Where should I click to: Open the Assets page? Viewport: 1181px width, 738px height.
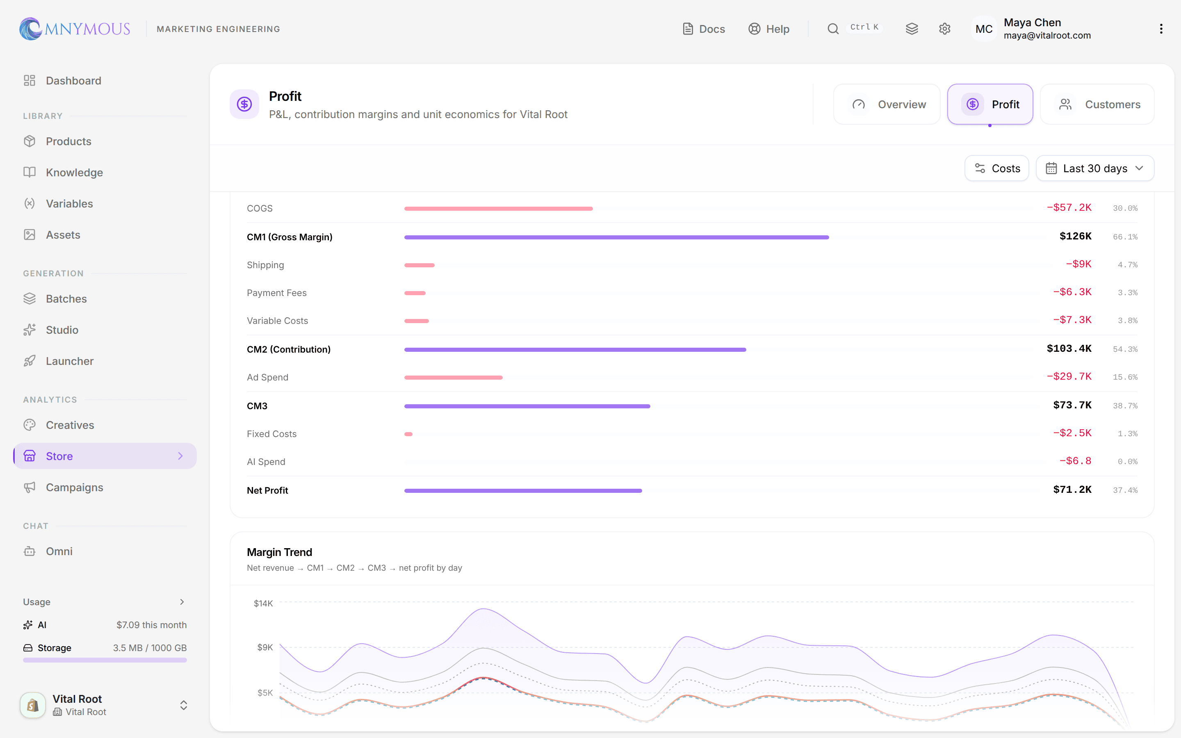point(105,235)
